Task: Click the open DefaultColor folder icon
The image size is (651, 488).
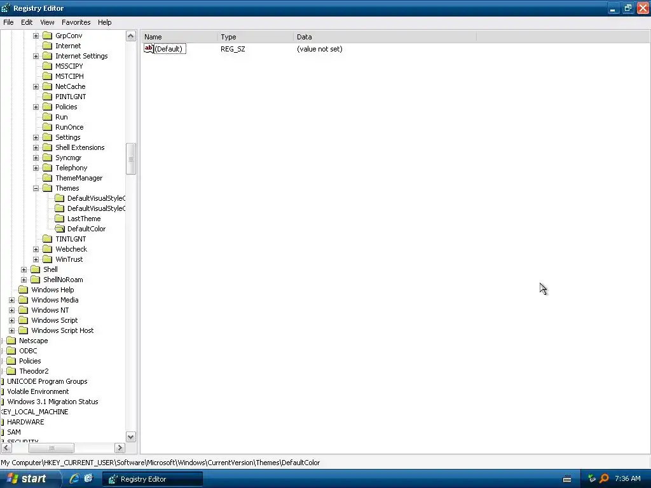Action: click(60, 229)
